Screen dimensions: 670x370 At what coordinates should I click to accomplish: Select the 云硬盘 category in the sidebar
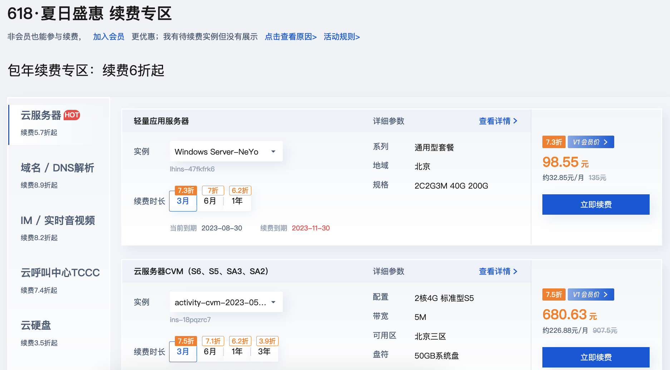[35, 325]
